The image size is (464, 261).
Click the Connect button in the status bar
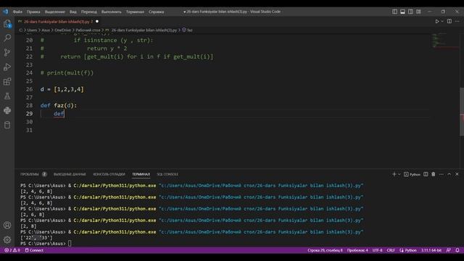[34, 250]
